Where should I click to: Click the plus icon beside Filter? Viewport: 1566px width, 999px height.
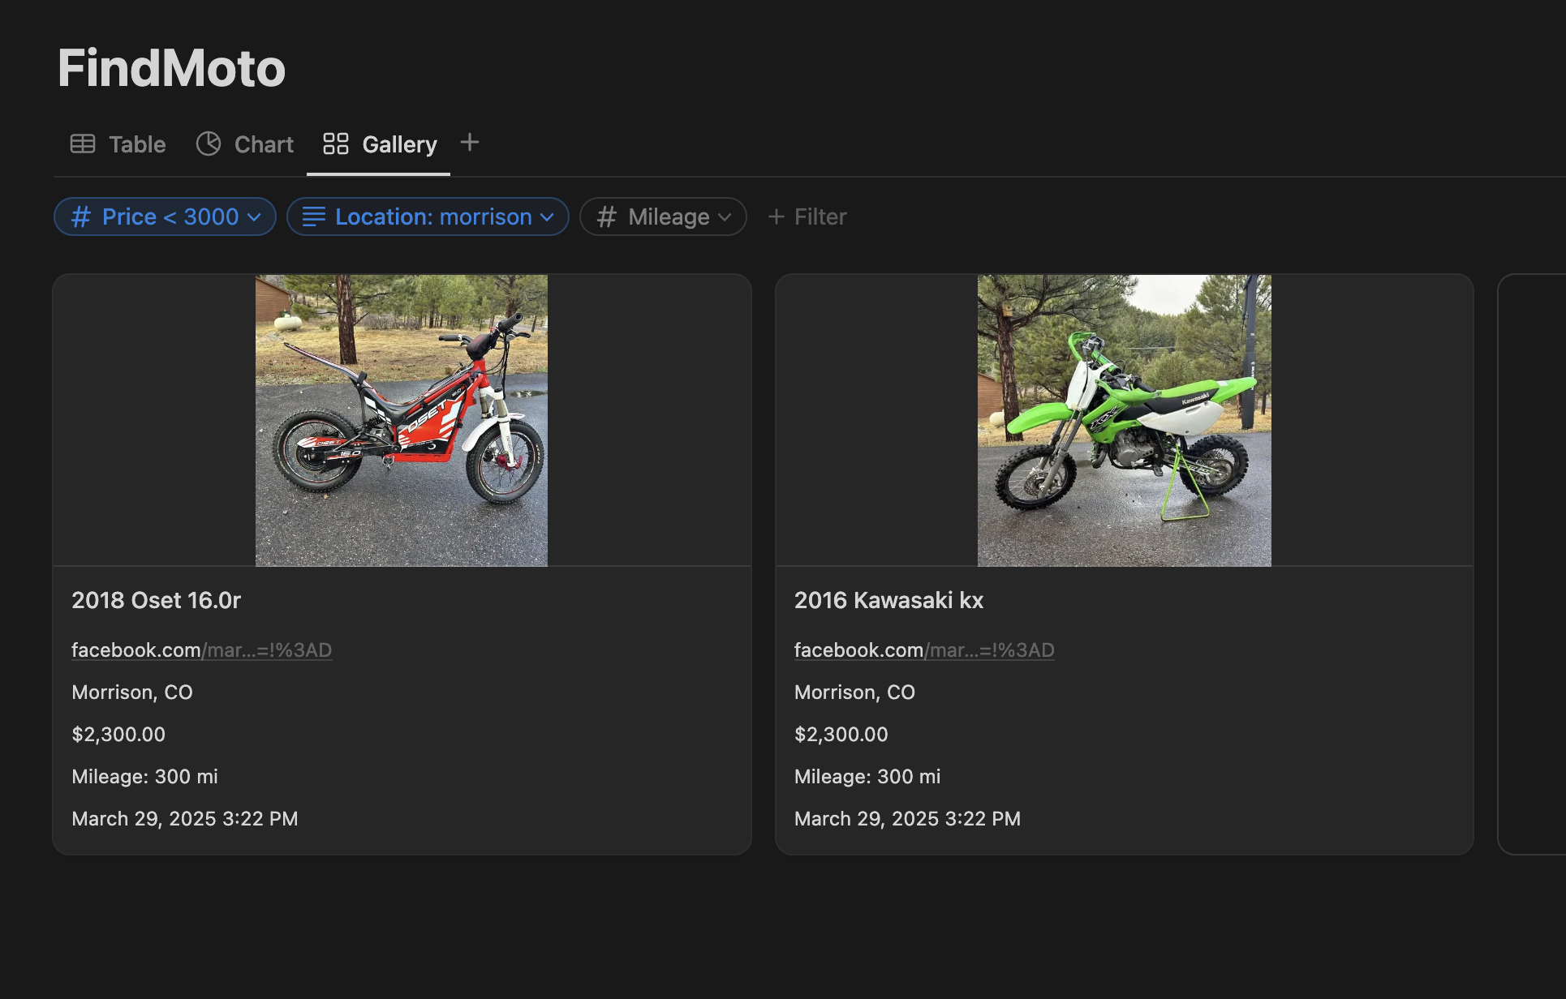pyautogui.click(x=776, y=217)
